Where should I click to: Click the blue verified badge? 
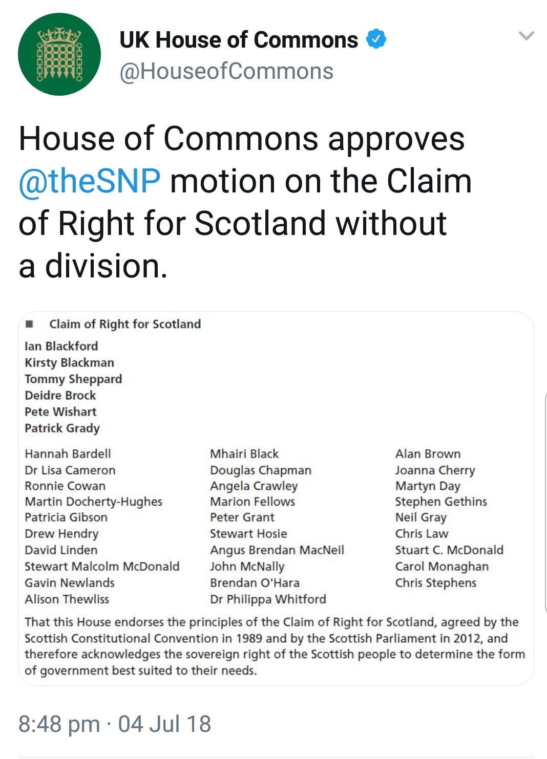coord(376,39)
